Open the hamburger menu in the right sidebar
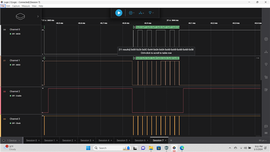Screen dimensions: 270x152 tap(266, 133)
